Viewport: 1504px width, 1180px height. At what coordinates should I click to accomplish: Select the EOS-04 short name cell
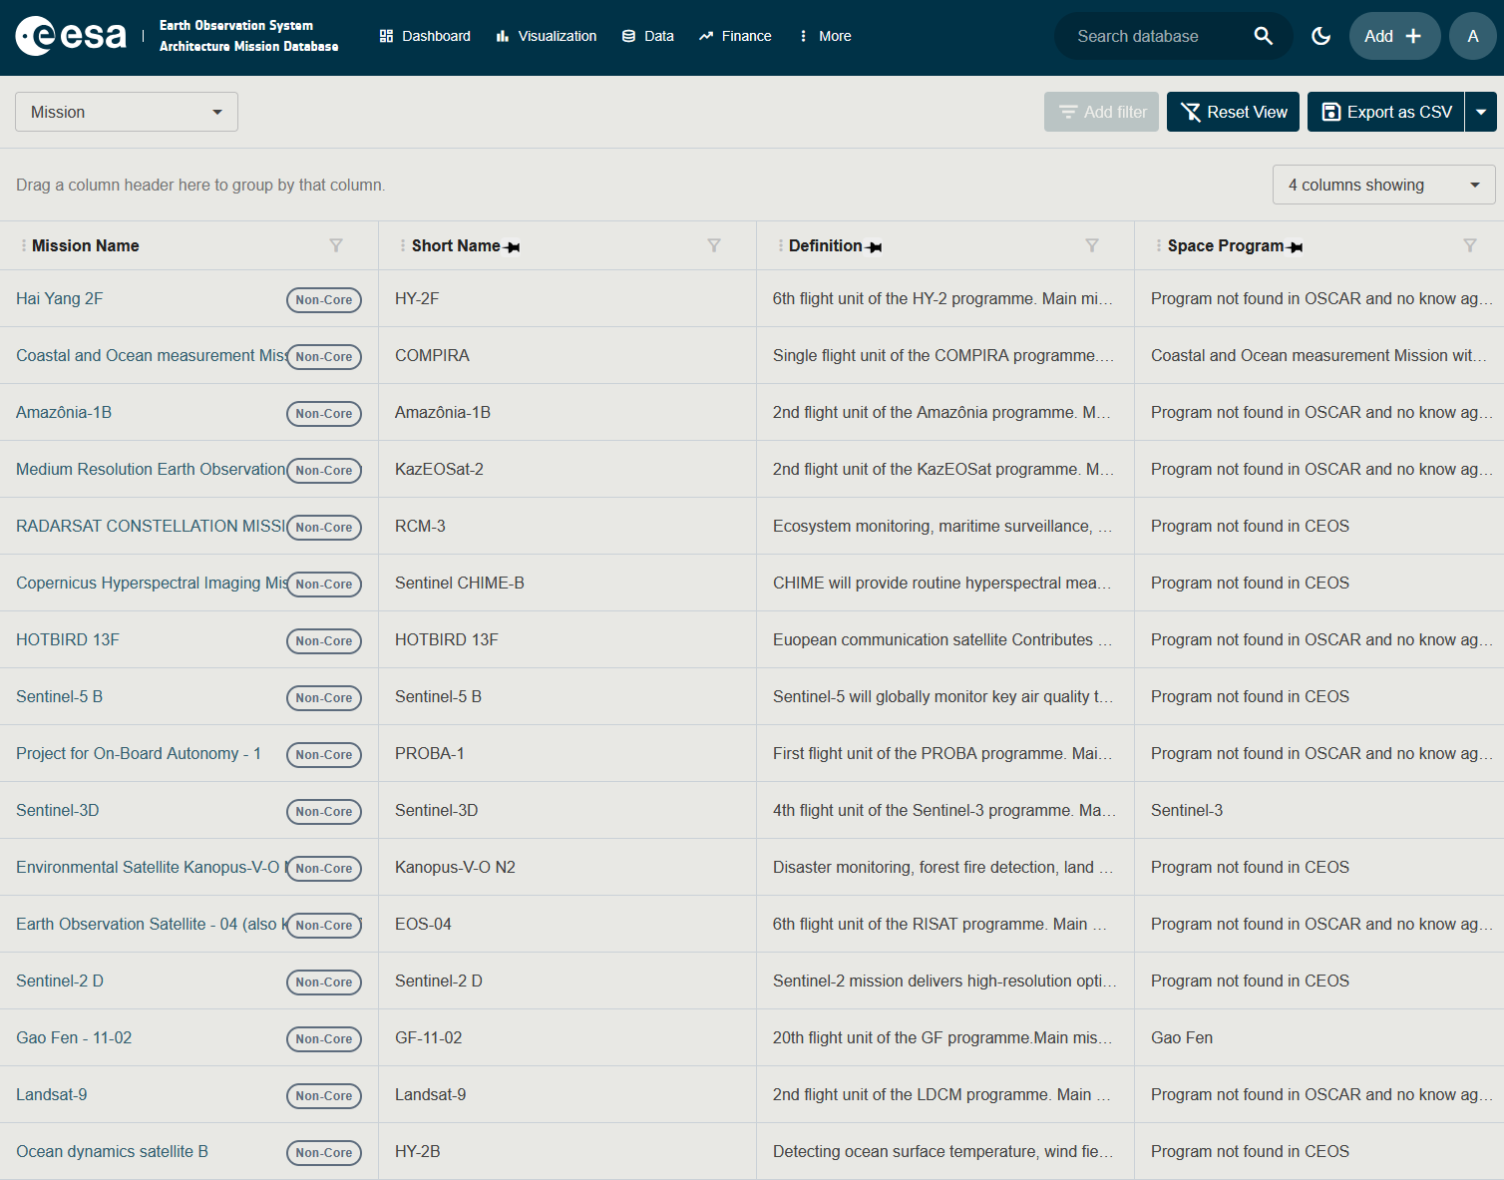pyautogui.click(x=567, y=924)
